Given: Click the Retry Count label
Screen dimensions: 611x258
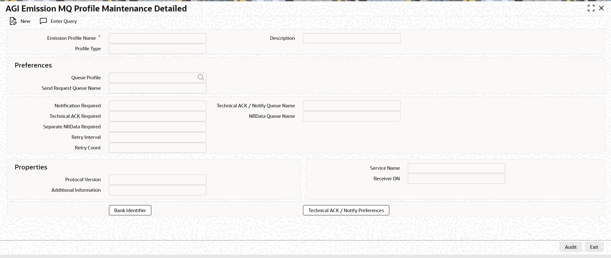Looking at the screenshot, I should tap(88, 148).
